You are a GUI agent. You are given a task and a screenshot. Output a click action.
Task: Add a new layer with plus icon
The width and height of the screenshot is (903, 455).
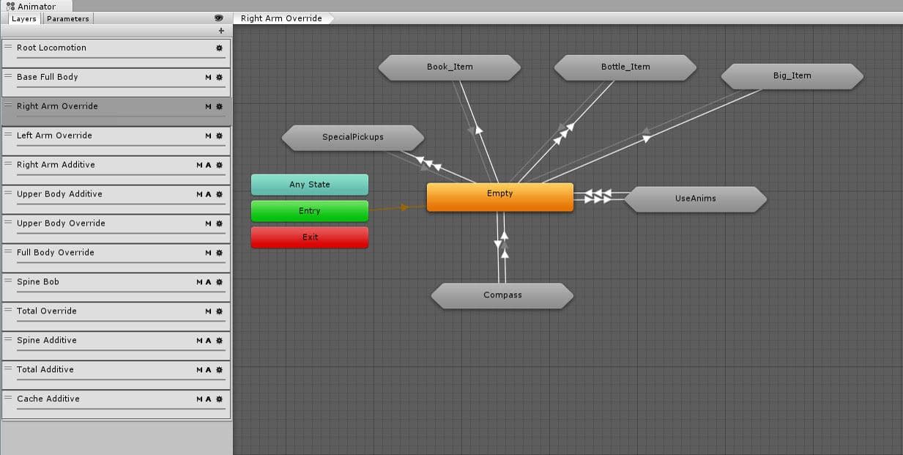tap(221, 31)
